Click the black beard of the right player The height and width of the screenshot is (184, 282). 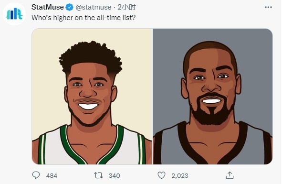(x=212, y=112)
